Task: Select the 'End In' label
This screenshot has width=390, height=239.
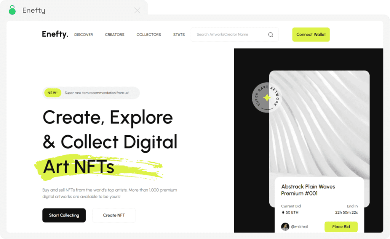Action: (352, 206)
